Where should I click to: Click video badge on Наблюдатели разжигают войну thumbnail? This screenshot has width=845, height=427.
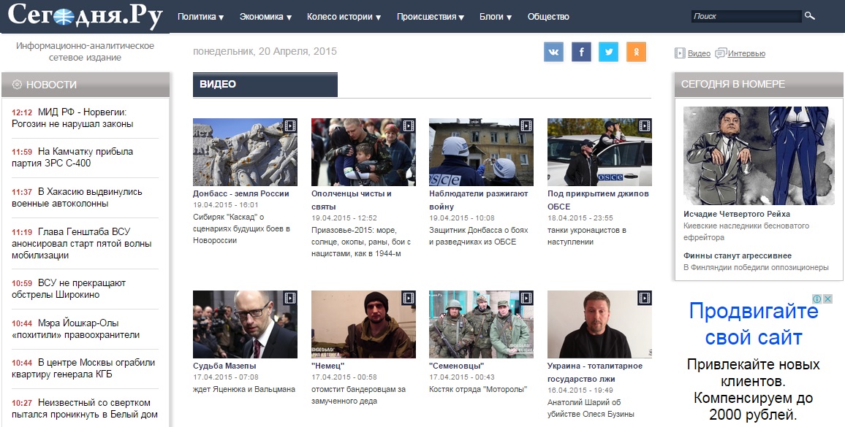click(526, 126)
